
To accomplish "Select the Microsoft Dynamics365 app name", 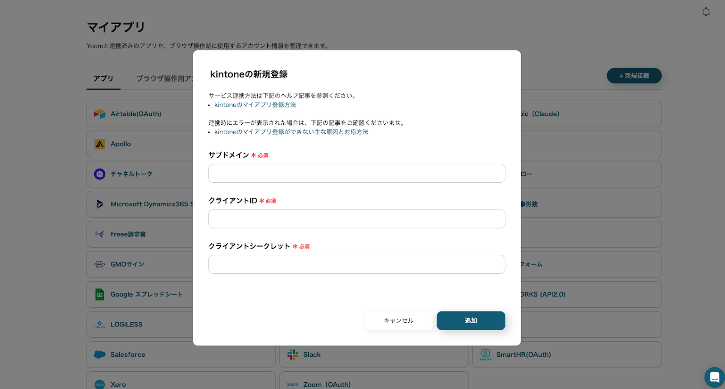I will coord(151,204).
